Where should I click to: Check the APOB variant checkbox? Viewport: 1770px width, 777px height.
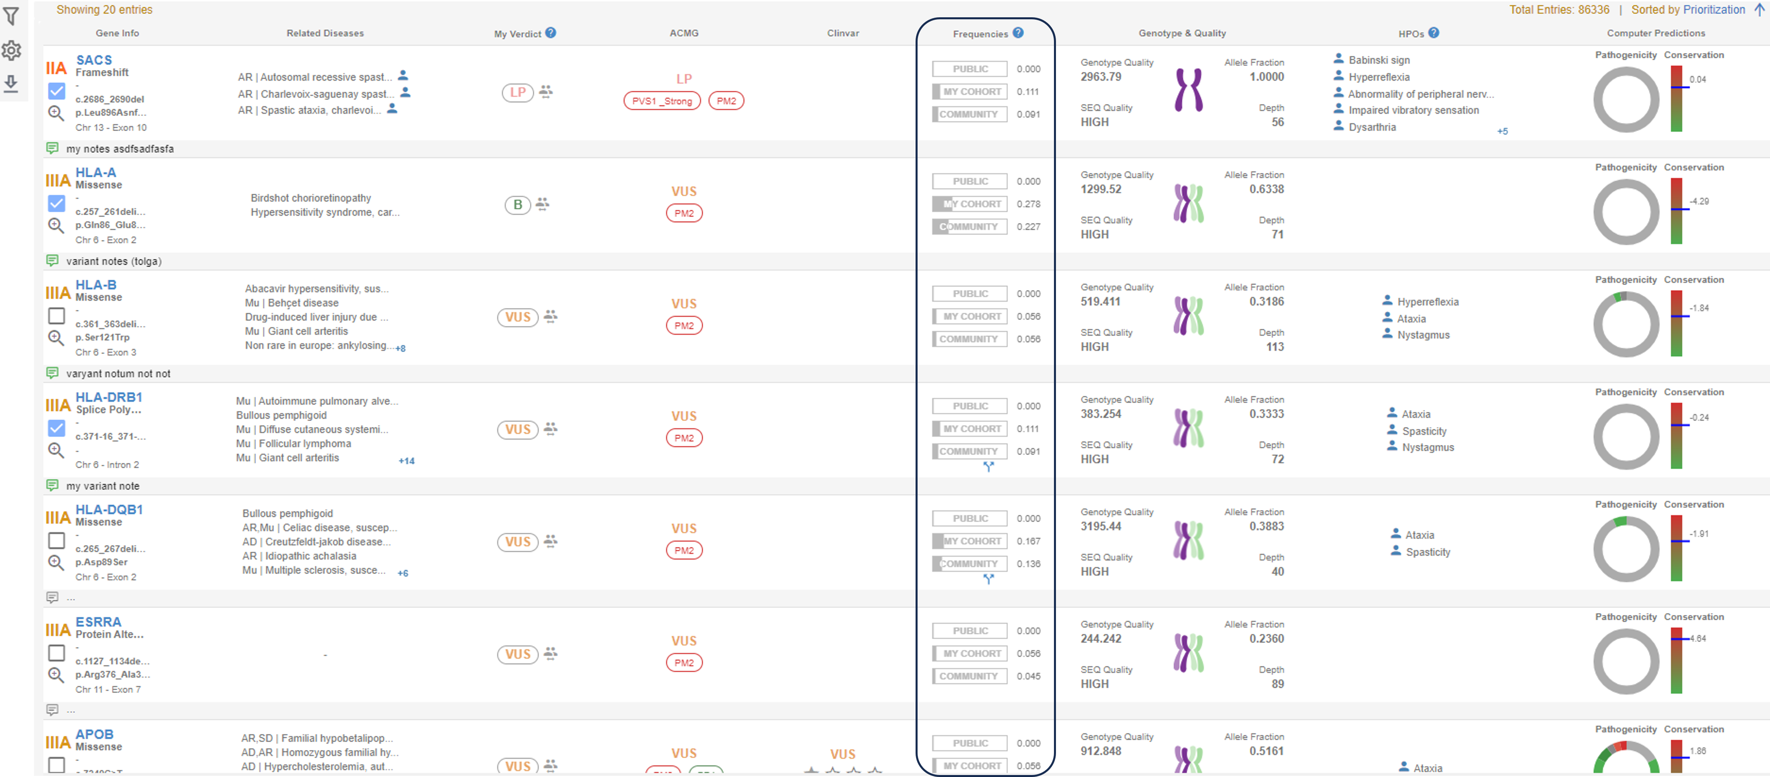[57, 765]
